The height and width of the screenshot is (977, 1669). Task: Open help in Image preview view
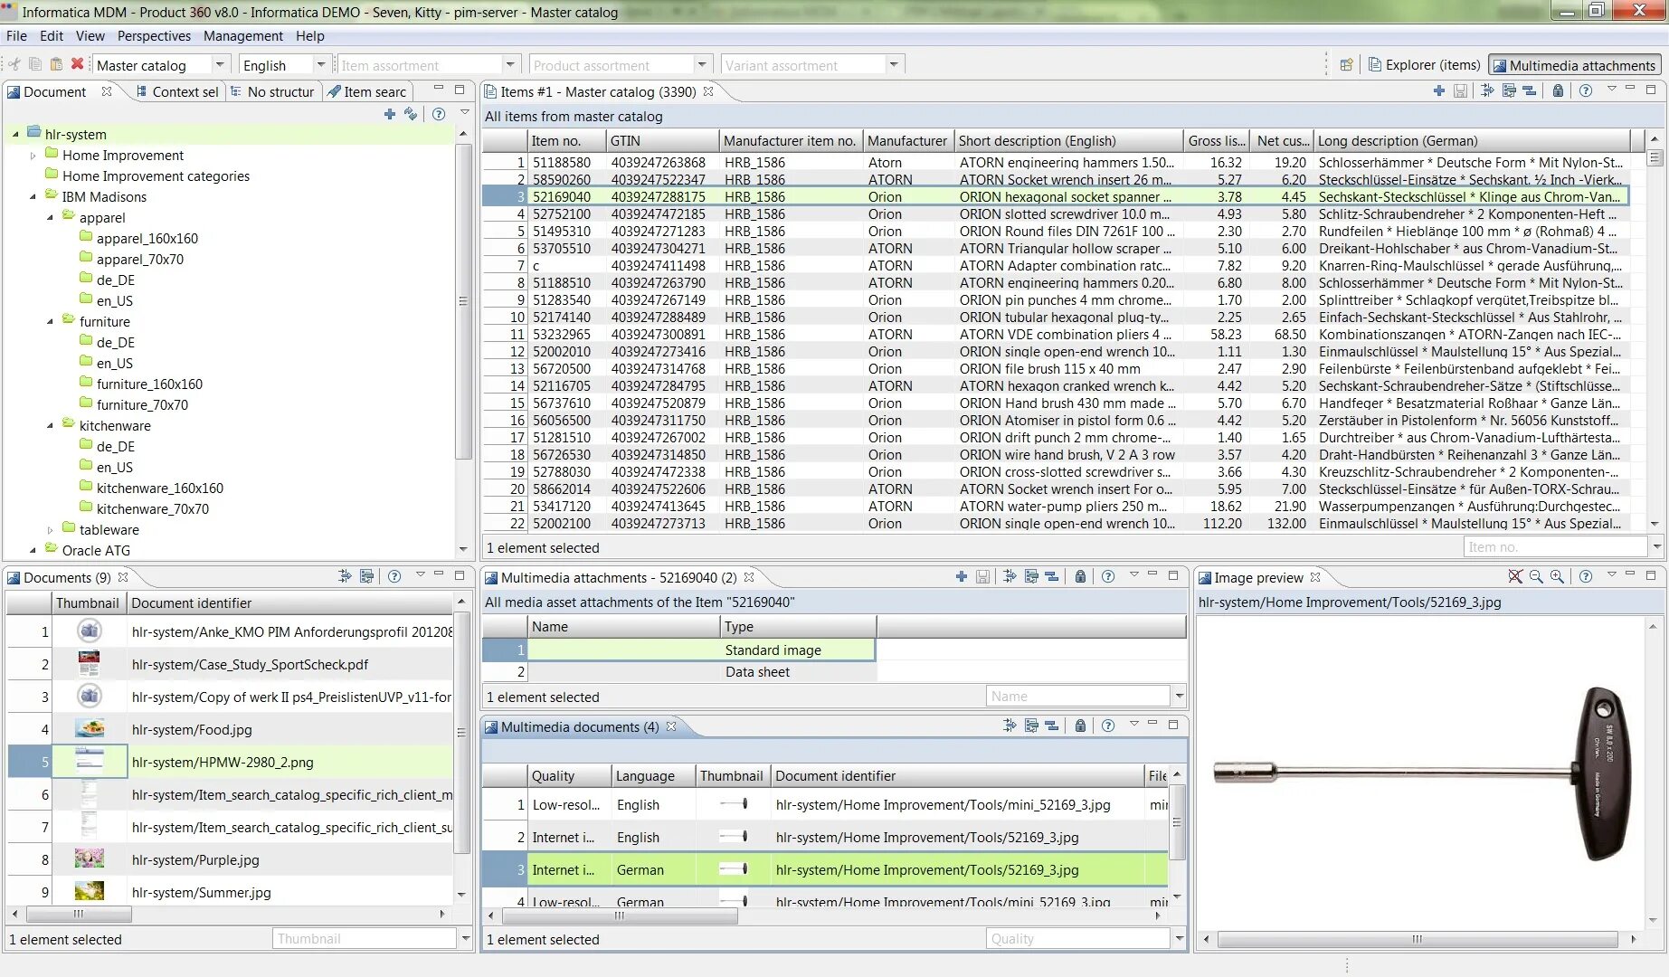coord(1586,576)
